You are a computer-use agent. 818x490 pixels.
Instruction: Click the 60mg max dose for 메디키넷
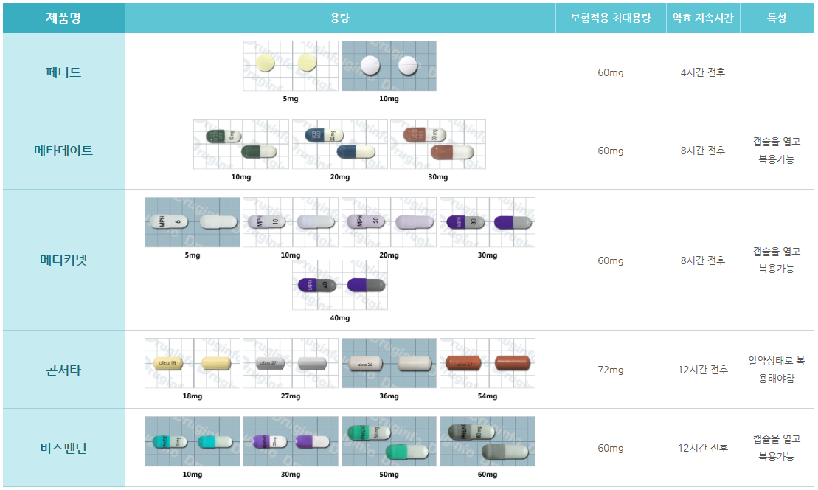[611, 260]
